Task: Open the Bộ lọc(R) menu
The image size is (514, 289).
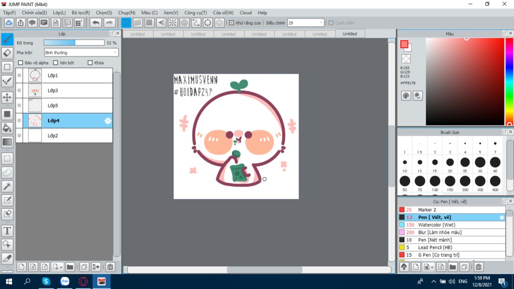Action: point(81,13)
